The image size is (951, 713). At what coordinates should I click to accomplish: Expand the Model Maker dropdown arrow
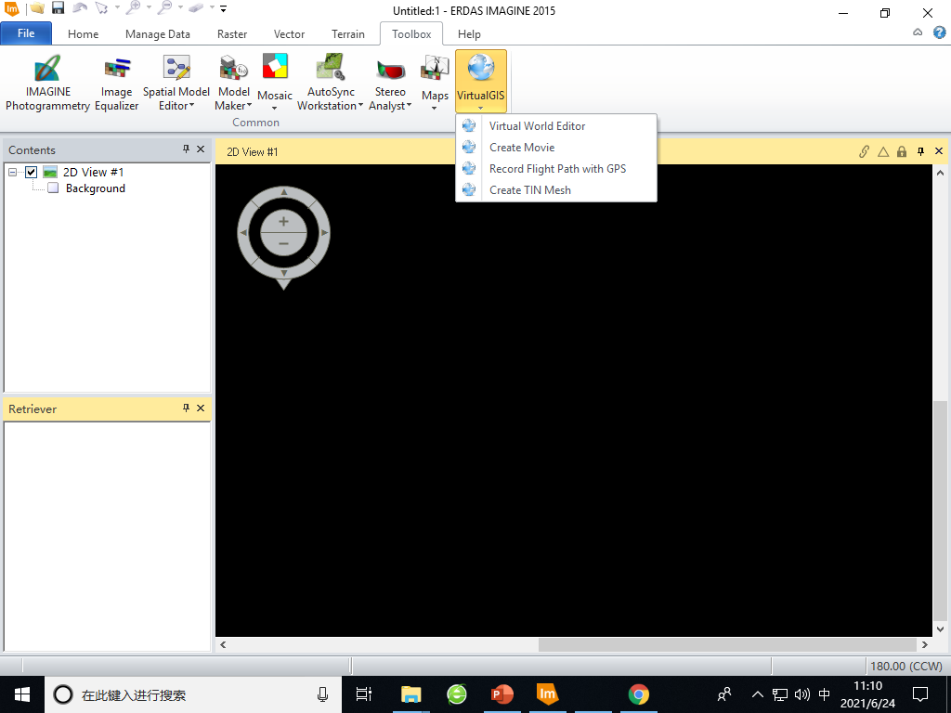250,105
